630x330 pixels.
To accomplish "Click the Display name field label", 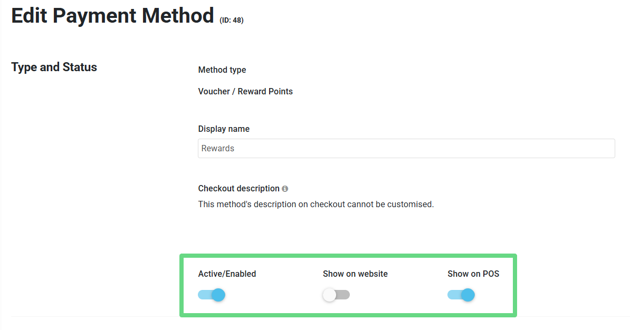I will click(224, 129).
